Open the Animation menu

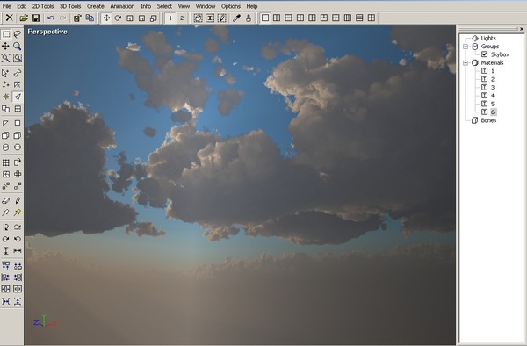(122, 6)
